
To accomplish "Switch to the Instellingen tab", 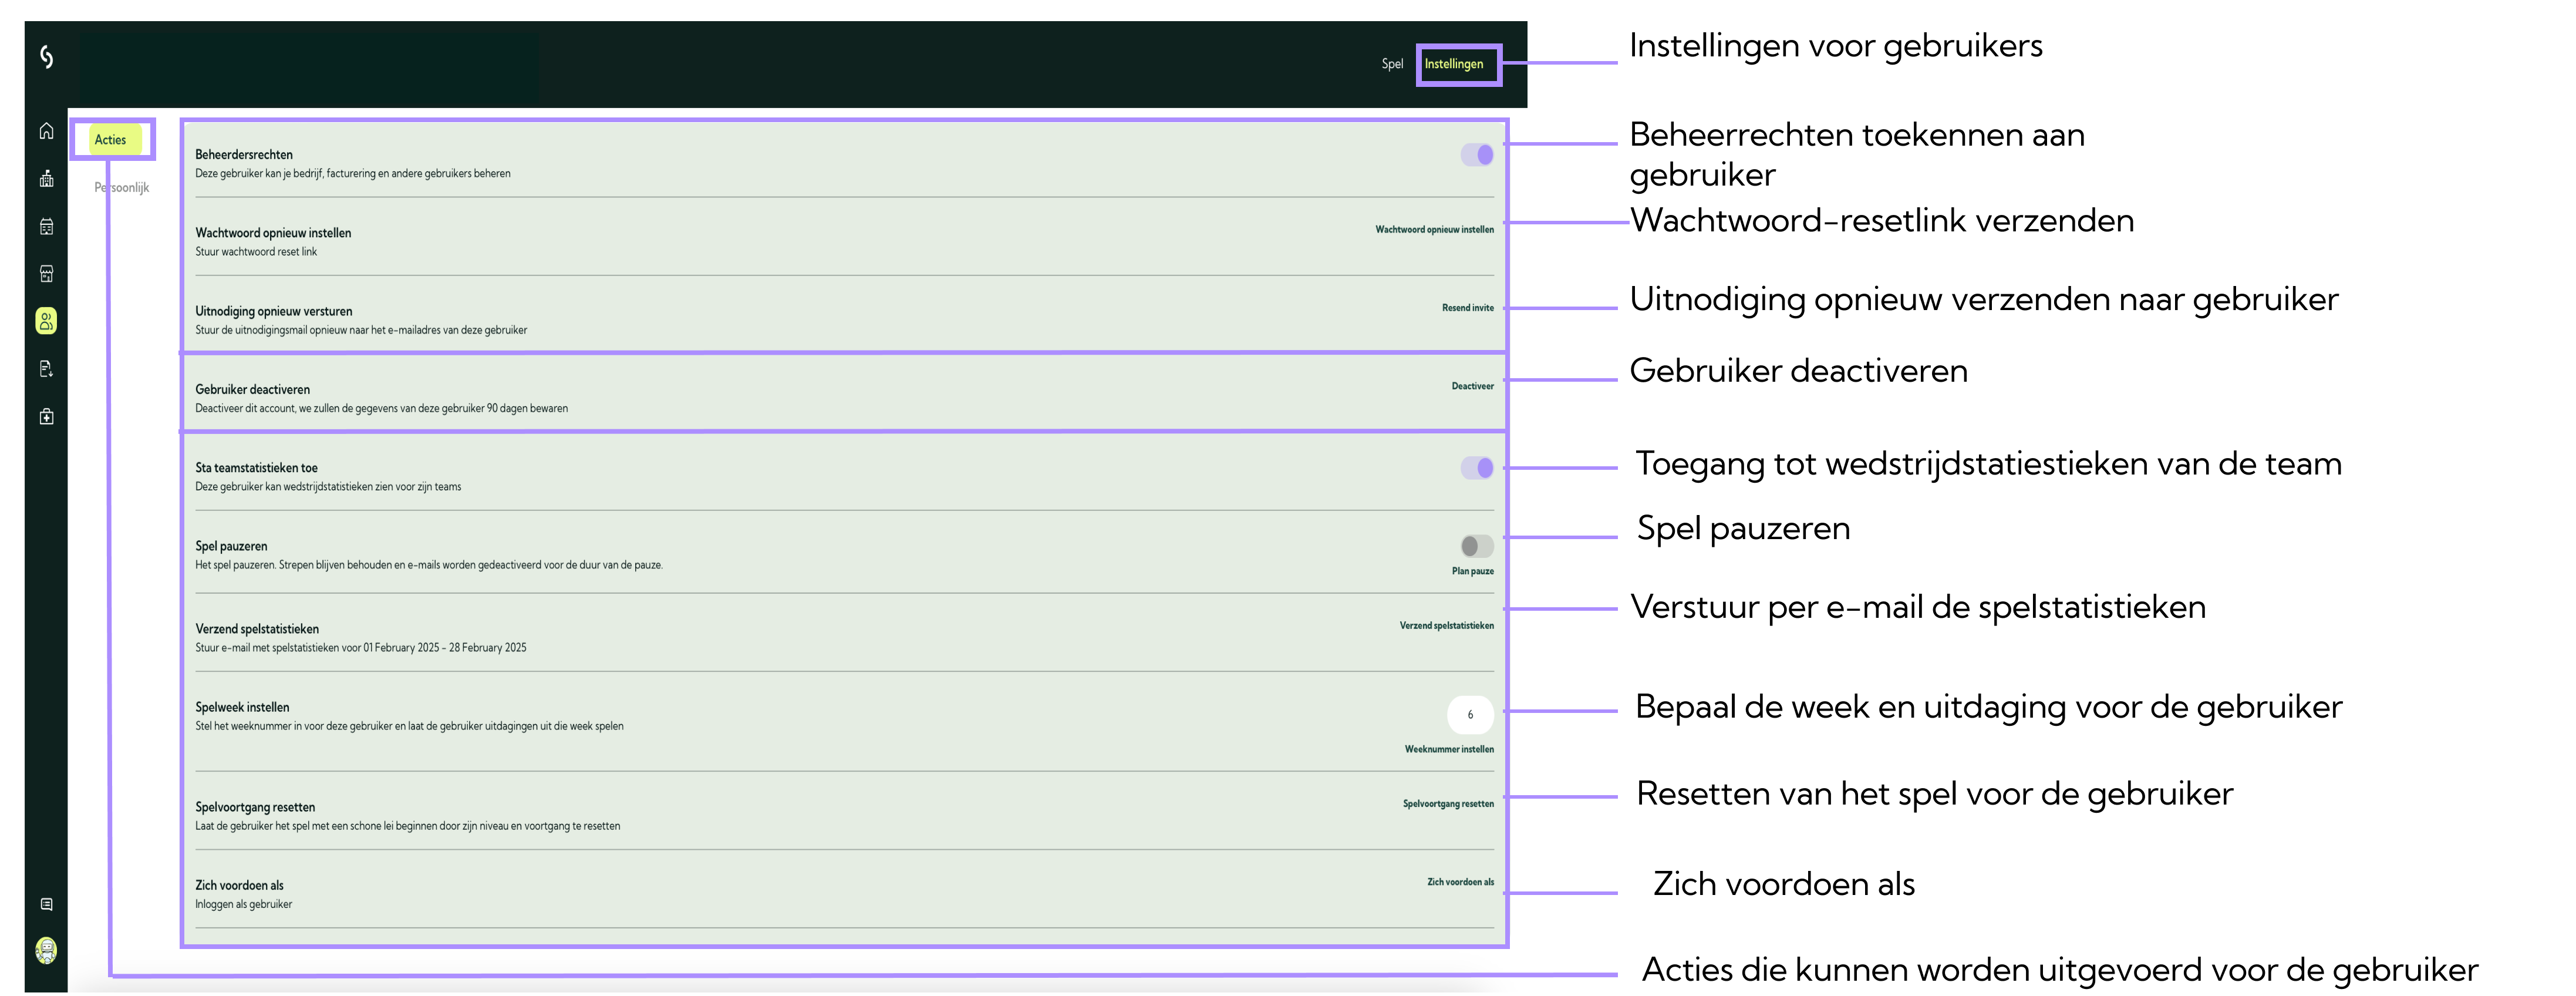I will [1454, 64].
